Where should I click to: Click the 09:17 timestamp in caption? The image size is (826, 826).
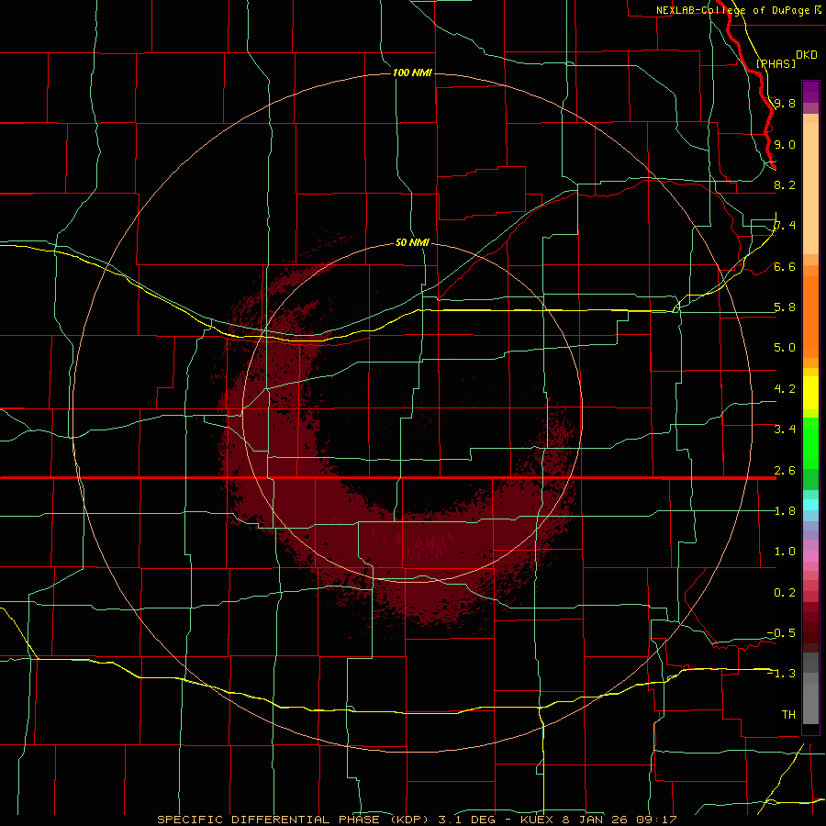coord(656,820)
